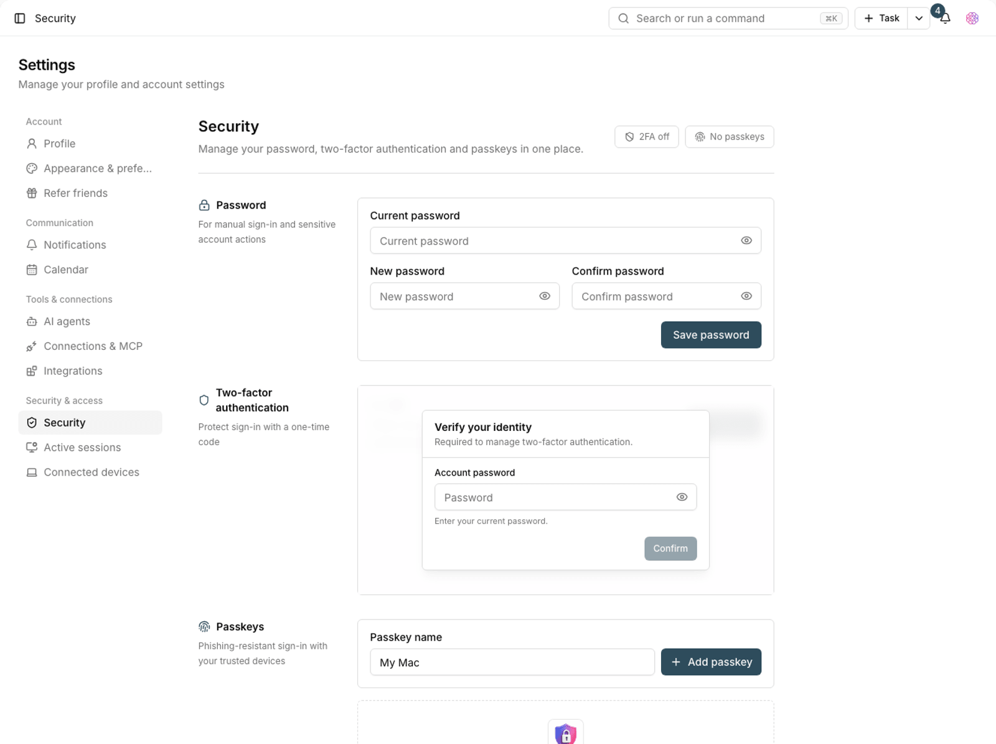Click the Add passkey button
The width and height of the screenshot is (996, 744).
711,662
